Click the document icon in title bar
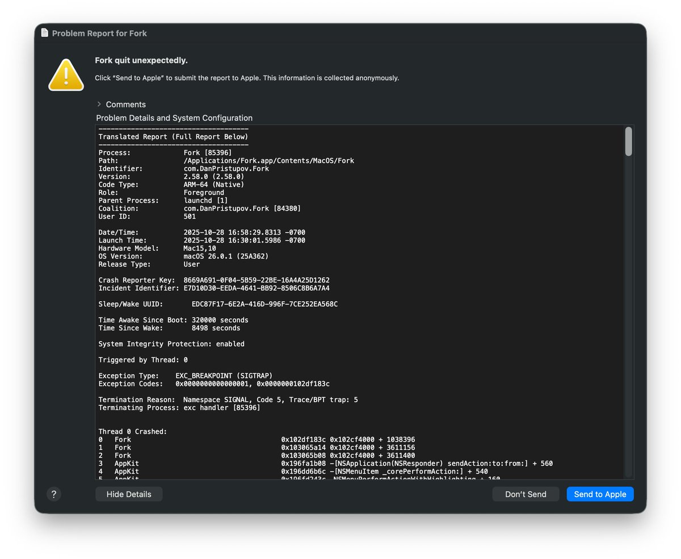Image resolution: width=681 pixels, height=559 pixels. [45, 33]
